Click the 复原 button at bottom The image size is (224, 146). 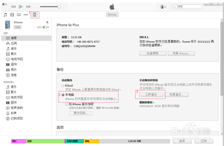pyautogui.click(x=182, y=141)
